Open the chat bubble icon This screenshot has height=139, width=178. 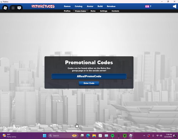tap(19, 8)
